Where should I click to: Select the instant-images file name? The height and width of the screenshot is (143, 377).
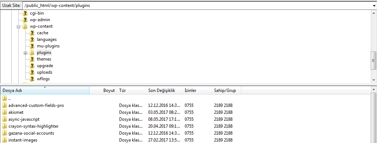pos(23,140)
